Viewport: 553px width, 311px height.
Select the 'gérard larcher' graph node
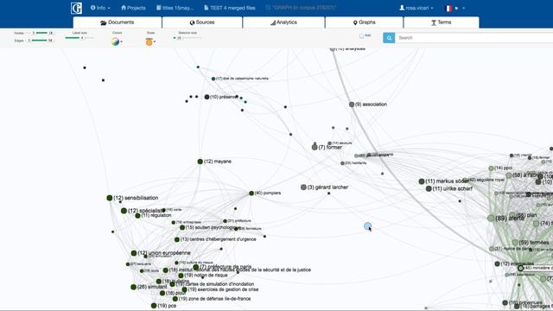point(303,187)
